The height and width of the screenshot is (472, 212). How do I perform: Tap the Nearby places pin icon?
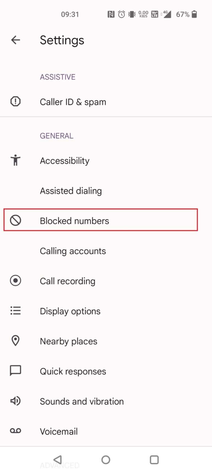[15, 341]
